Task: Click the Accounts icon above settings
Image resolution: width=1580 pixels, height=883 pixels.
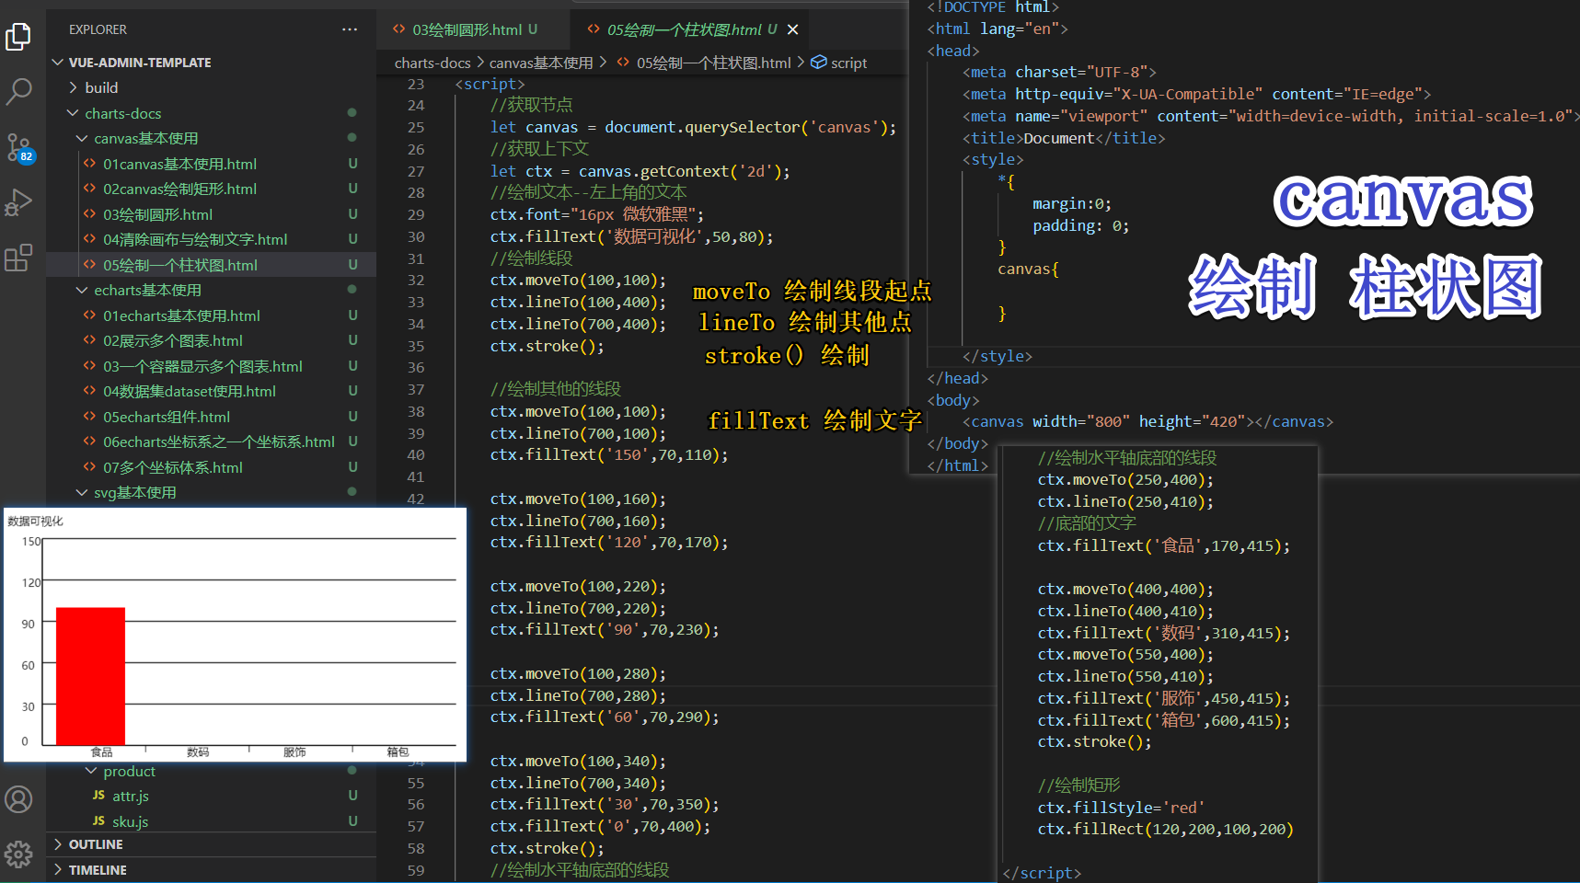Action: pos(20,799)
